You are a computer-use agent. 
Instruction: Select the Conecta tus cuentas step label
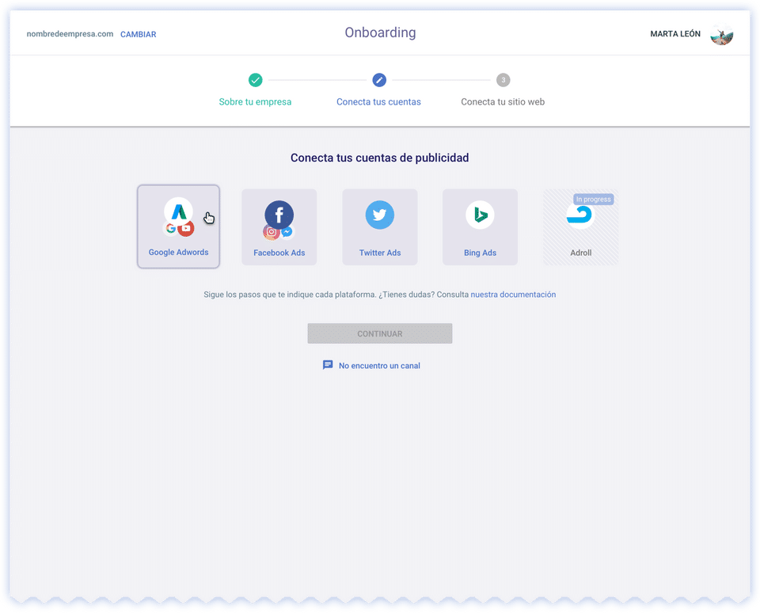pyautogui.click(x=378, y=102)
